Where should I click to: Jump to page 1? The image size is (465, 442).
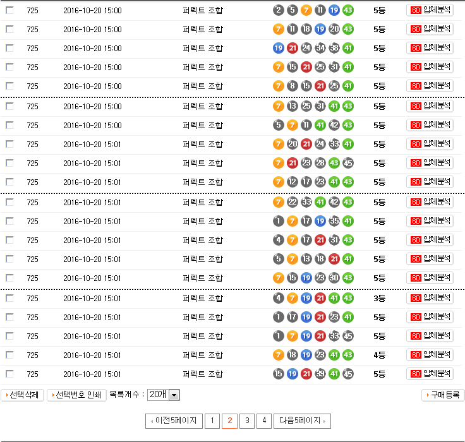click(212, 421)
